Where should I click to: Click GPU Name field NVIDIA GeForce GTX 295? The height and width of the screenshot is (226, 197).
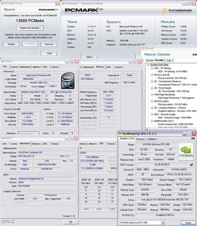(x=156, y=144)
